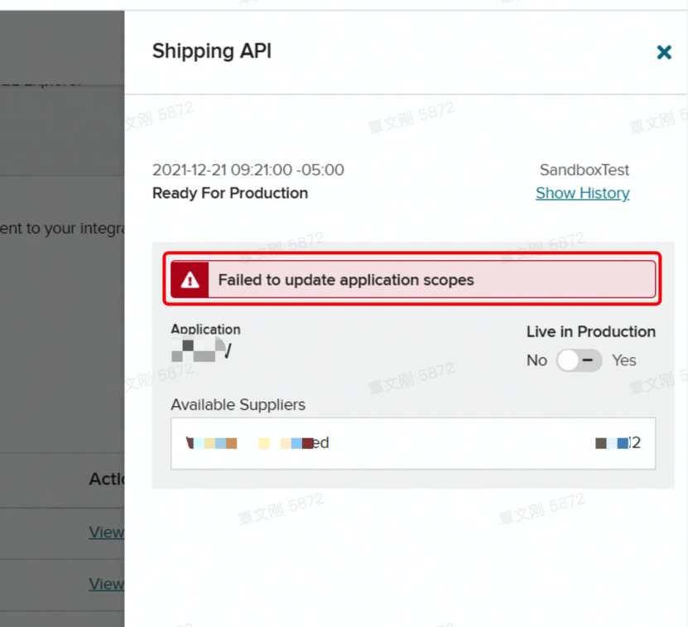Click the red warning triangle icon
The image size is (688, 627).
pos(190,280)
